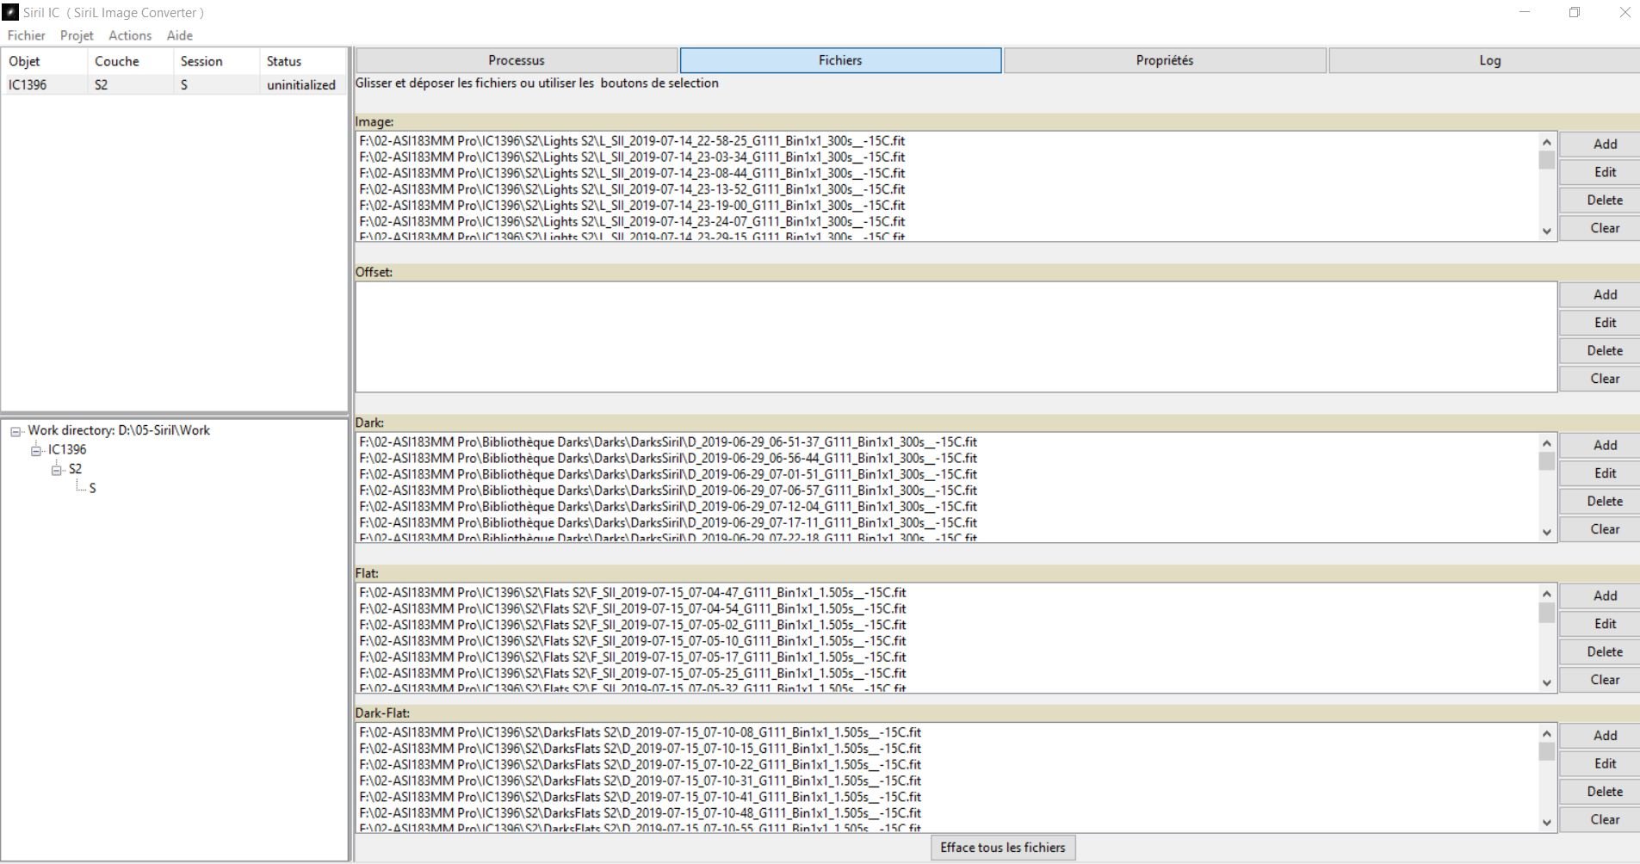Click the Objet column header
The height and width of the screenshot is (864, 1640).
[x=44, y=61]
